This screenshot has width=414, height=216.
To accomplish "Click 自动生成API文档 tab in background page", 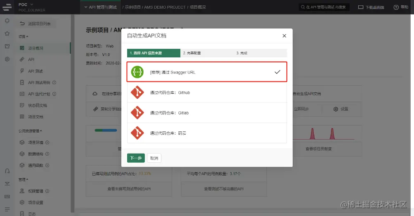I will 307,94.
